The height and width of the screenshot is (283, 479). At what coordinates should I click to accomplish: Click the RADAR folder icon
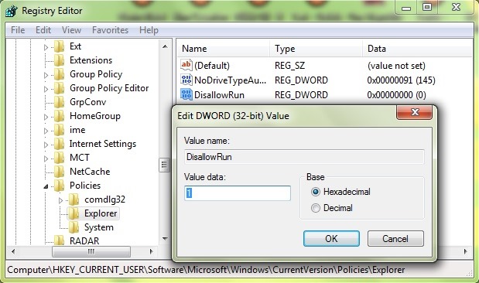60,241
